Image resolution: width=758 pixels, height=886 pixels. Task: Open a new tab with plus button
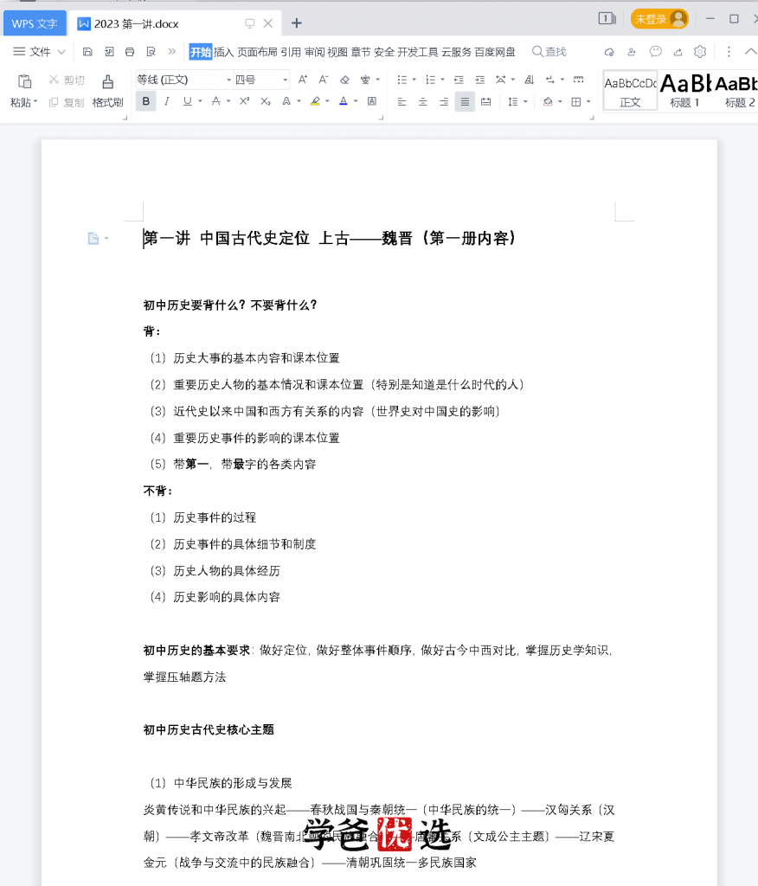pos(296,23)
